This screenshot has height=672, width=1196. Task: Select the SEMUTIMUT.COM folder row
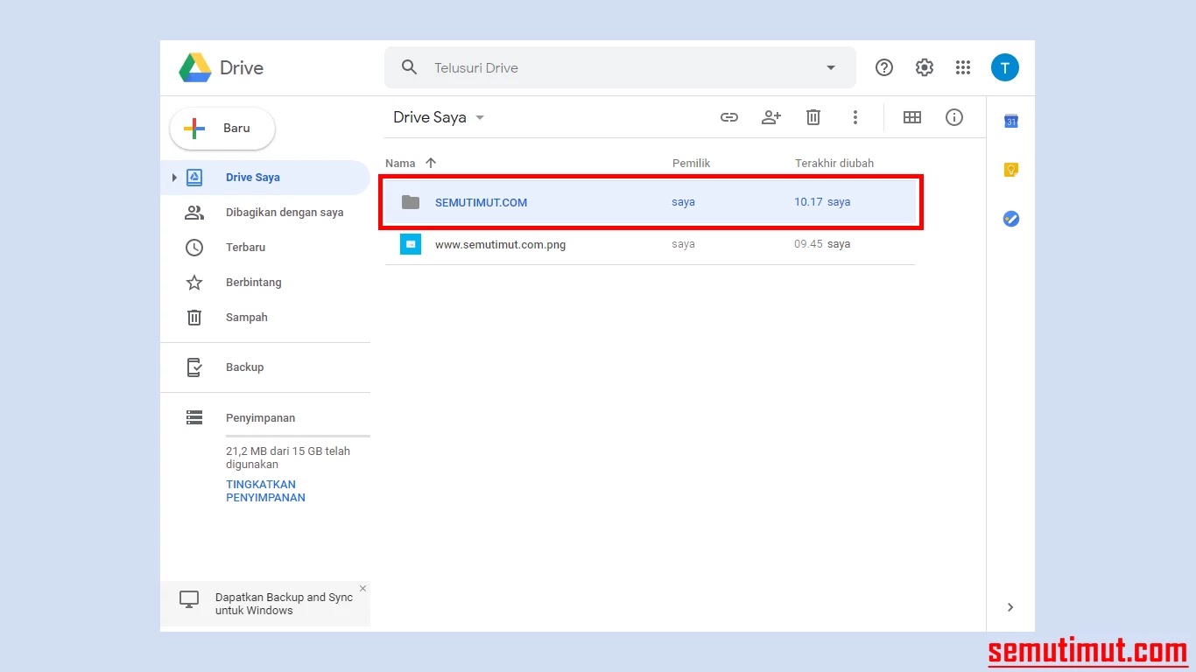[651, 202]
